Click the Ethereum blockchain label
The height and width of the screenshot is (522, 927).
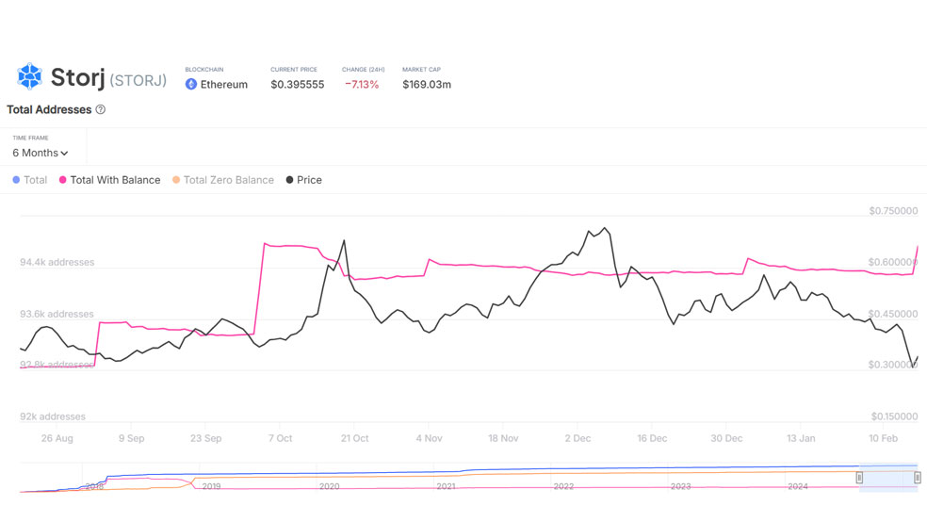[224, 85]
